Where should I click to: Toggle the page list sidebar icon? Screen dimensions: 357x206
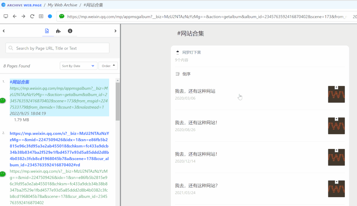pyautogui.click(x=41, y=16)
